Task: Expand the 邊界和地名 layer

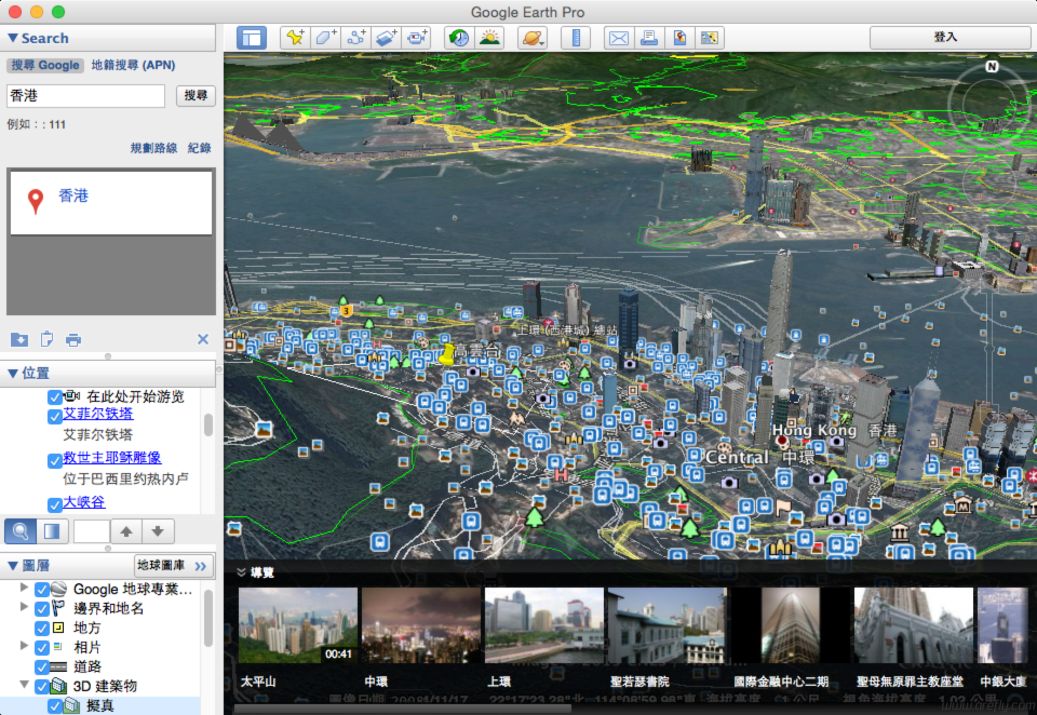Action: tap(24, 606)
